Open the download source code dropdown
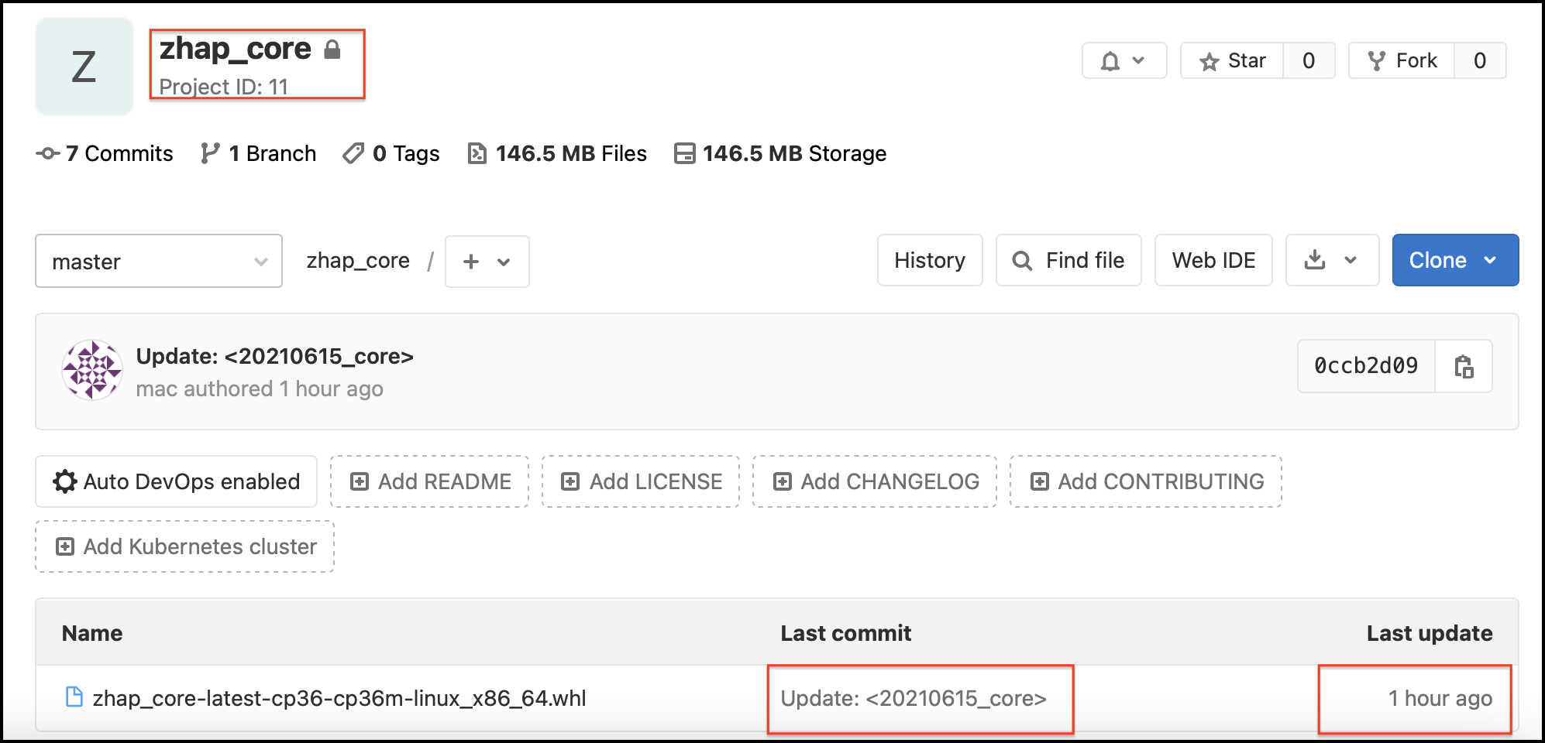This screenshot has width=1545, height=743. [1331, 260]
